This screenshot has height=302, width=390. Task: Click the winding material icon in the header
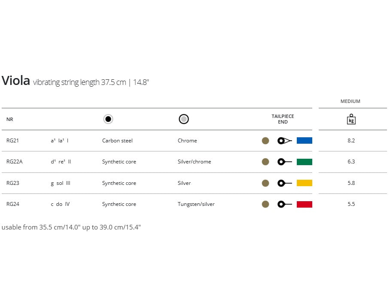coord(184,119)
